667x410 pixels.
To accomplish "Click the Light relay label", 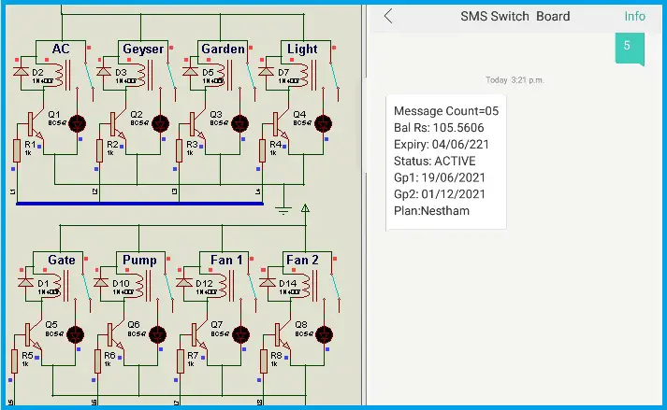I will click(x=302, y=49).
